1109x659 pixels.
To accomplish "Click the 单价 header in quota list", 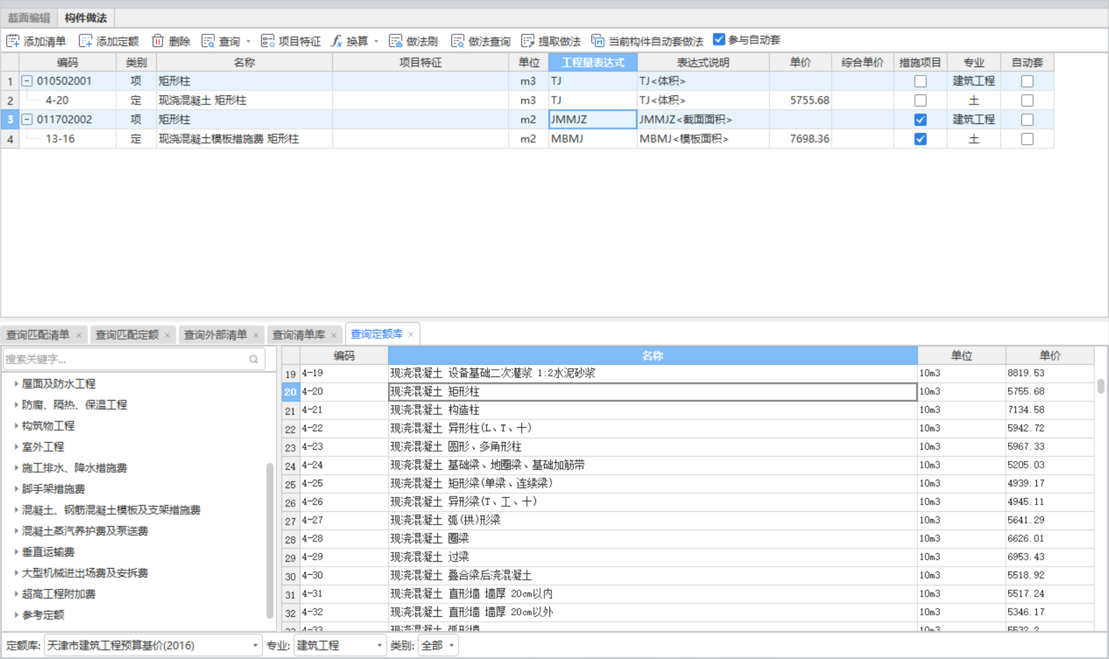I will (1049, 356).
